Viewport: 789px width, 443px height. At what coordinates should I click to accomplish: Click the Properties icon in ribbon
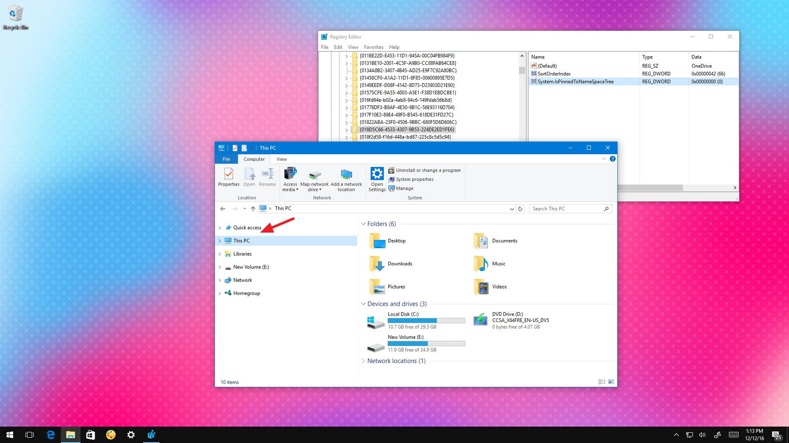(x=229, y=176)
